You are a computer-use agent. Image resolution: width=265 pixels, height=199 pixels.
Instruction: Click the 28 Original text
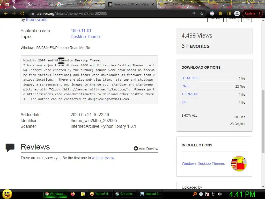[238, 124]
